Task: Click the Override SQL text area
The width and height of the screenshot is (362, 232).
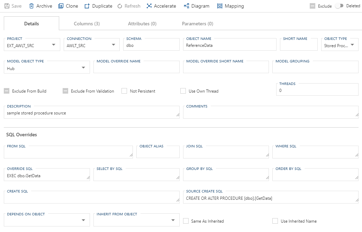Action: click(x=47, y=175)
